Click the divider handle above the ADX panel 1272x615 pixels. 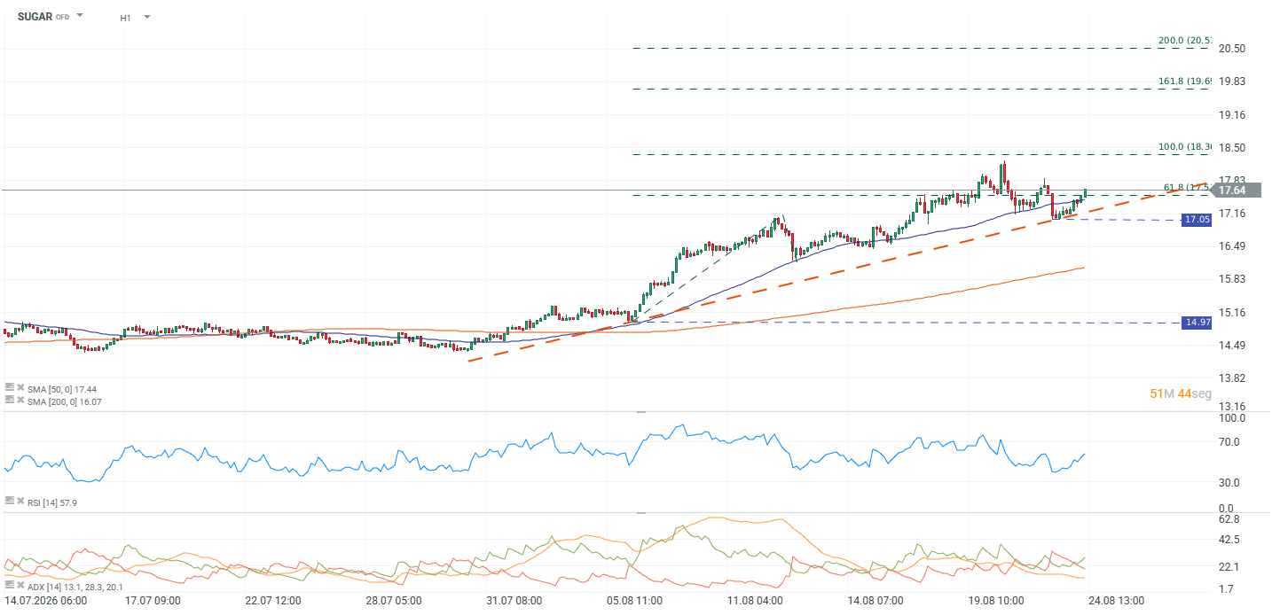coord(641,512)
